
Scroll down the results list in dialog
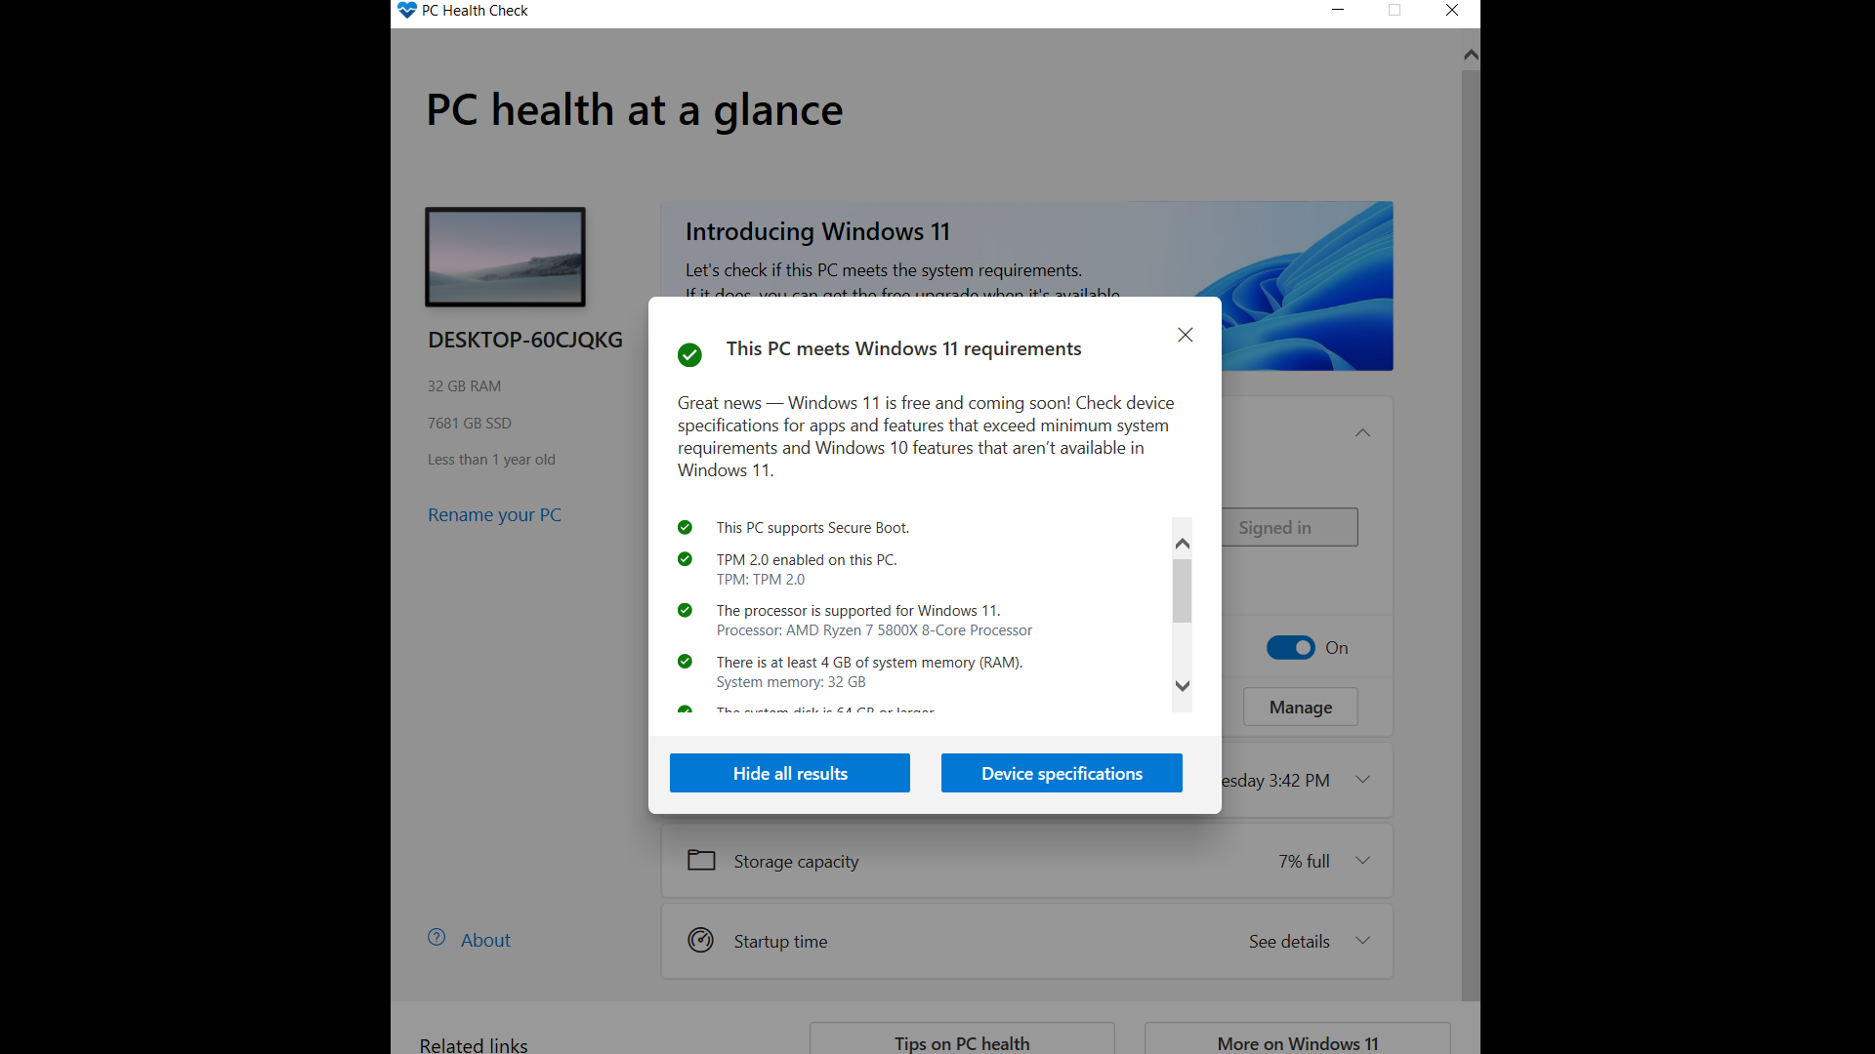[1183, 686]
